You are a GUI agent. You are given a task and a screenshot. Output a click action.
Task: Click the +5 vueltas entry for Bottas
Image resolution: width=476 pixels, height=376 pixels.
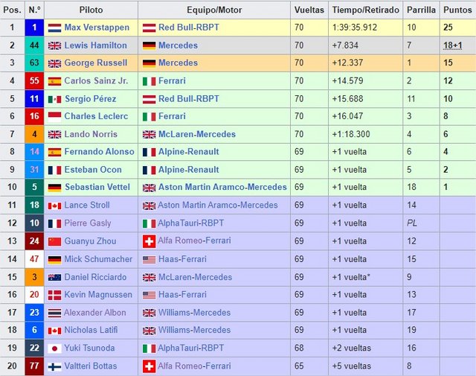(352, 366)
